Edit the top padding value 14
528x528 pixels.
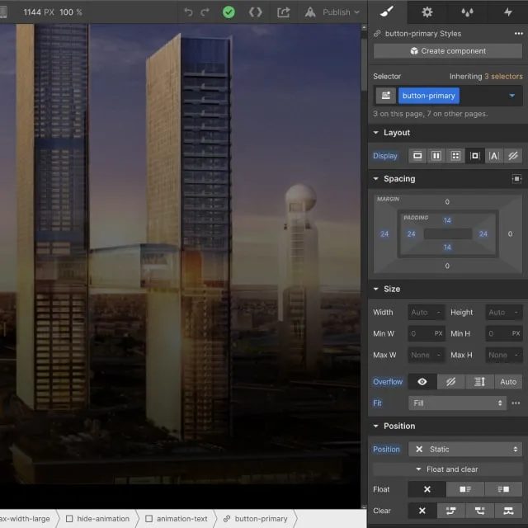(447, 220)
